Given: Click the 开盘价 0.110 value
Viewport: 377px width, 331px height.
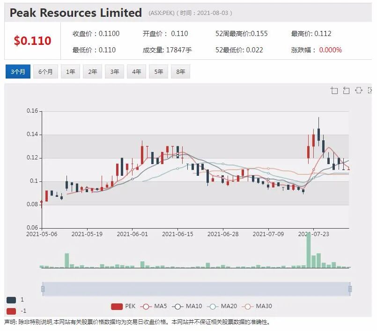Looking at the screenshot, I should point(179,34).
